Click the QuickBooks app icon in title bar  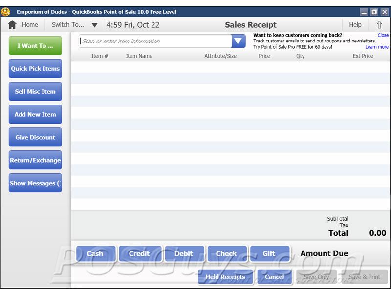[5, 12]
